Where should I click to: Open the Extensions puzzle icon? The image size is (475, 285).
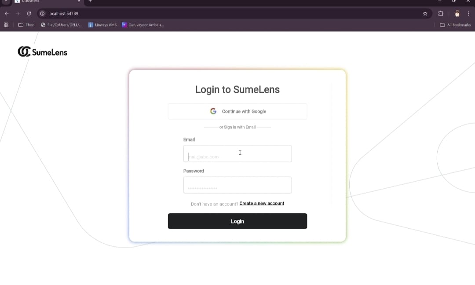point(441,14)
